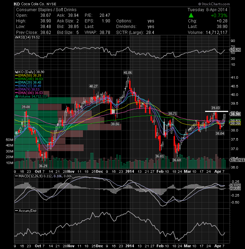Image resolution: width=245 pixels, height=249 pixels.
Task: Click the SCTR (Large) value 28.4
Action: [150, 33]
